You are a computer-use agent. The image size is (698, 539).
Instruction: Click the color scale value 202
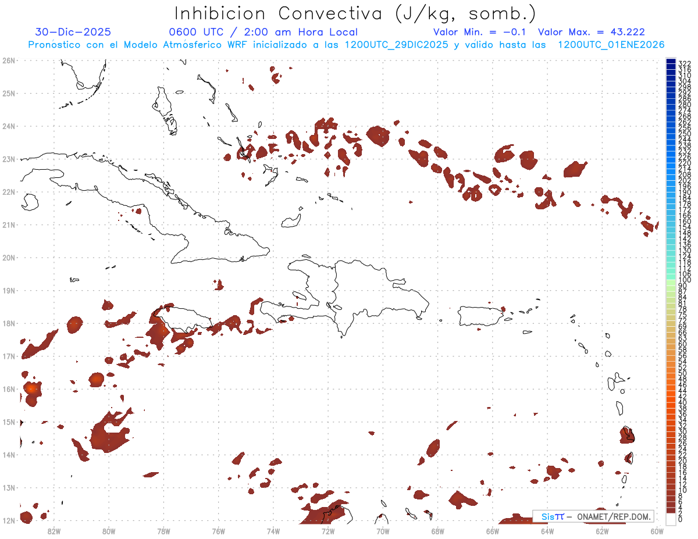click(x=685, y=180)
